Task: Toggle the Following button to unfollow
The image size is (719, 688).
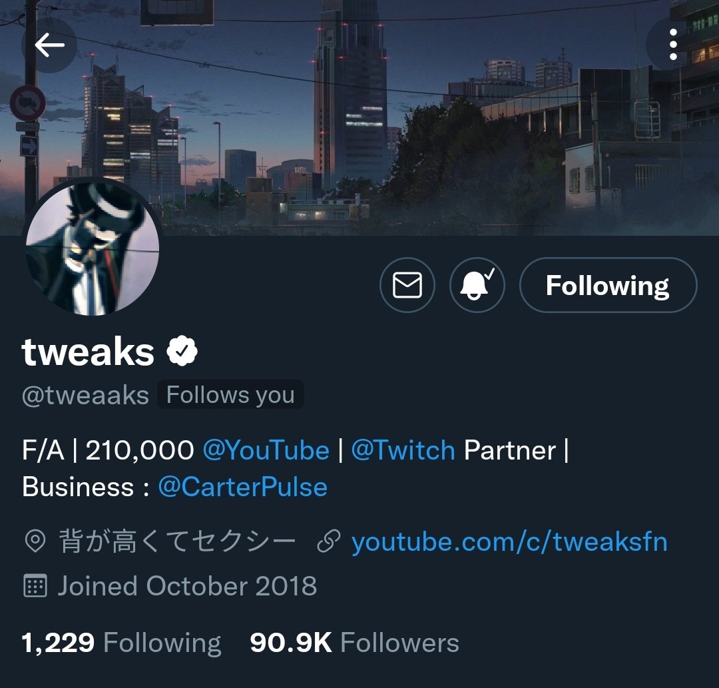Action: click(x=608, y=285)
